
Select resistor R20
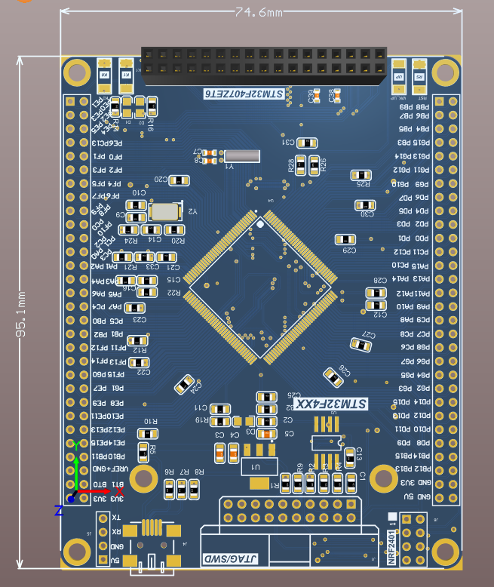click(174, 229)
